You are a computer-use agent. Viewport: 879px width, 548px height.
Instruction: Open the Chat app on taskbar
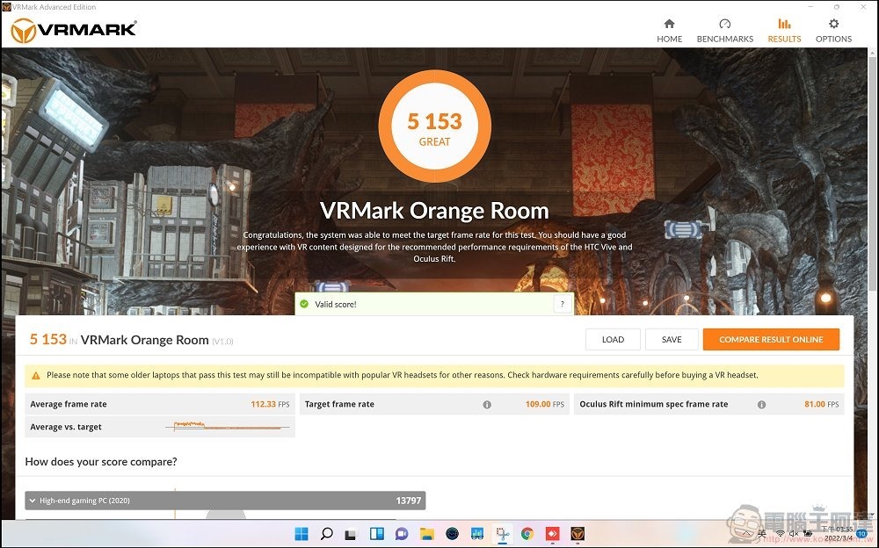pyautogui.click(x=402, y=533)
